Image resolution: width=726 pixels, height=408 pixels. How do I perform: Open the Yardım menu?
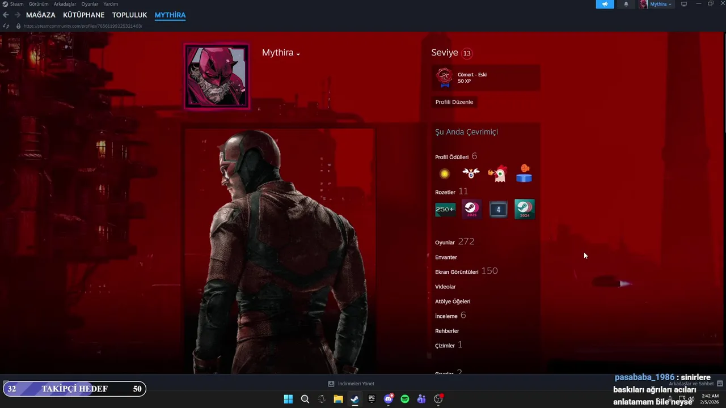(111, 4)
